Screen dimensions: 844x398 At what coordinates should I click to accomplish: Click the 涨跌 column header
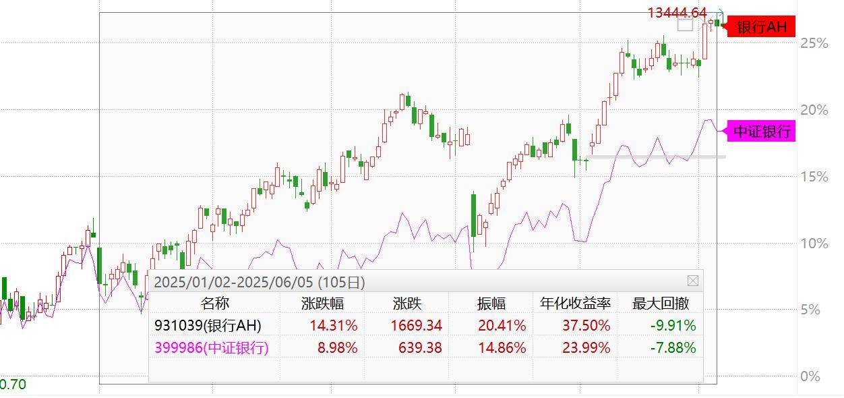[x=406, y=304]
